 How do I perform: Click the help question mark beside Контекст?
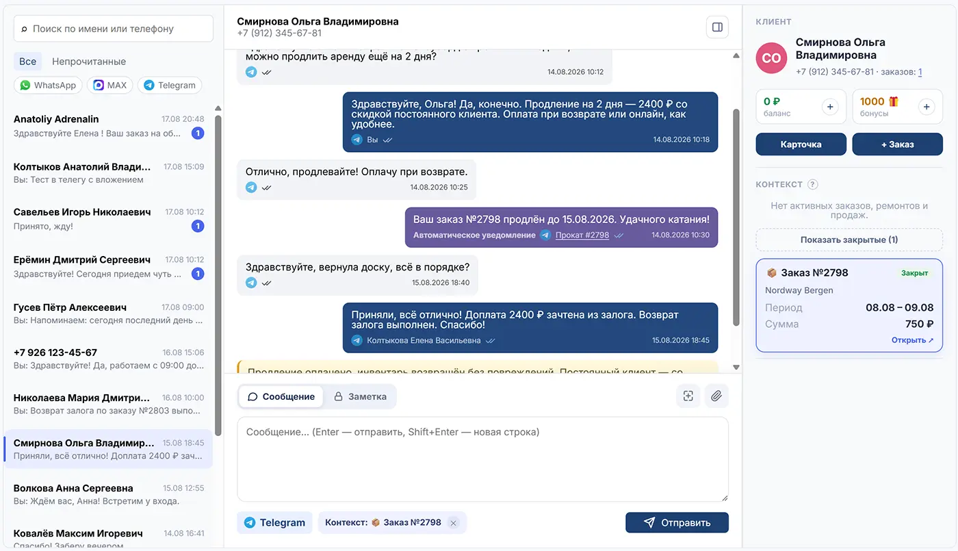813,184
